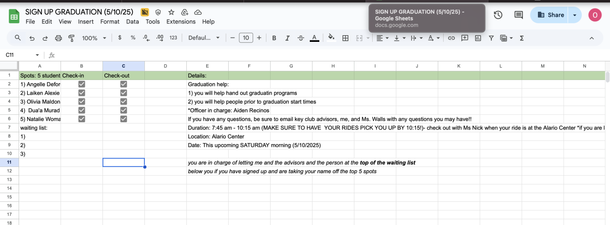Open the Google Sheets home icon
The image size is (610, 225).
pyautogui.click(x=14, y=16)
